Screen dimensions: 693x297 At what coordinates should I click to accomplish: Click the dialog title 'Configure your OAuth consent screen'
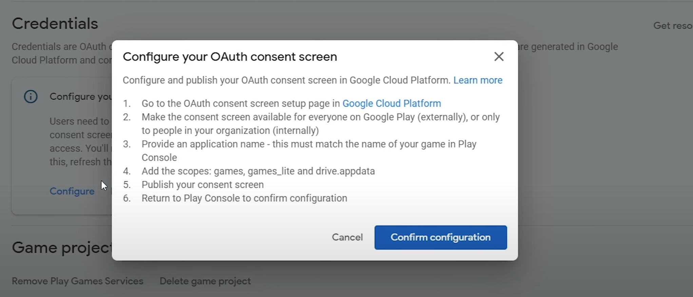(x=230, y=57)
